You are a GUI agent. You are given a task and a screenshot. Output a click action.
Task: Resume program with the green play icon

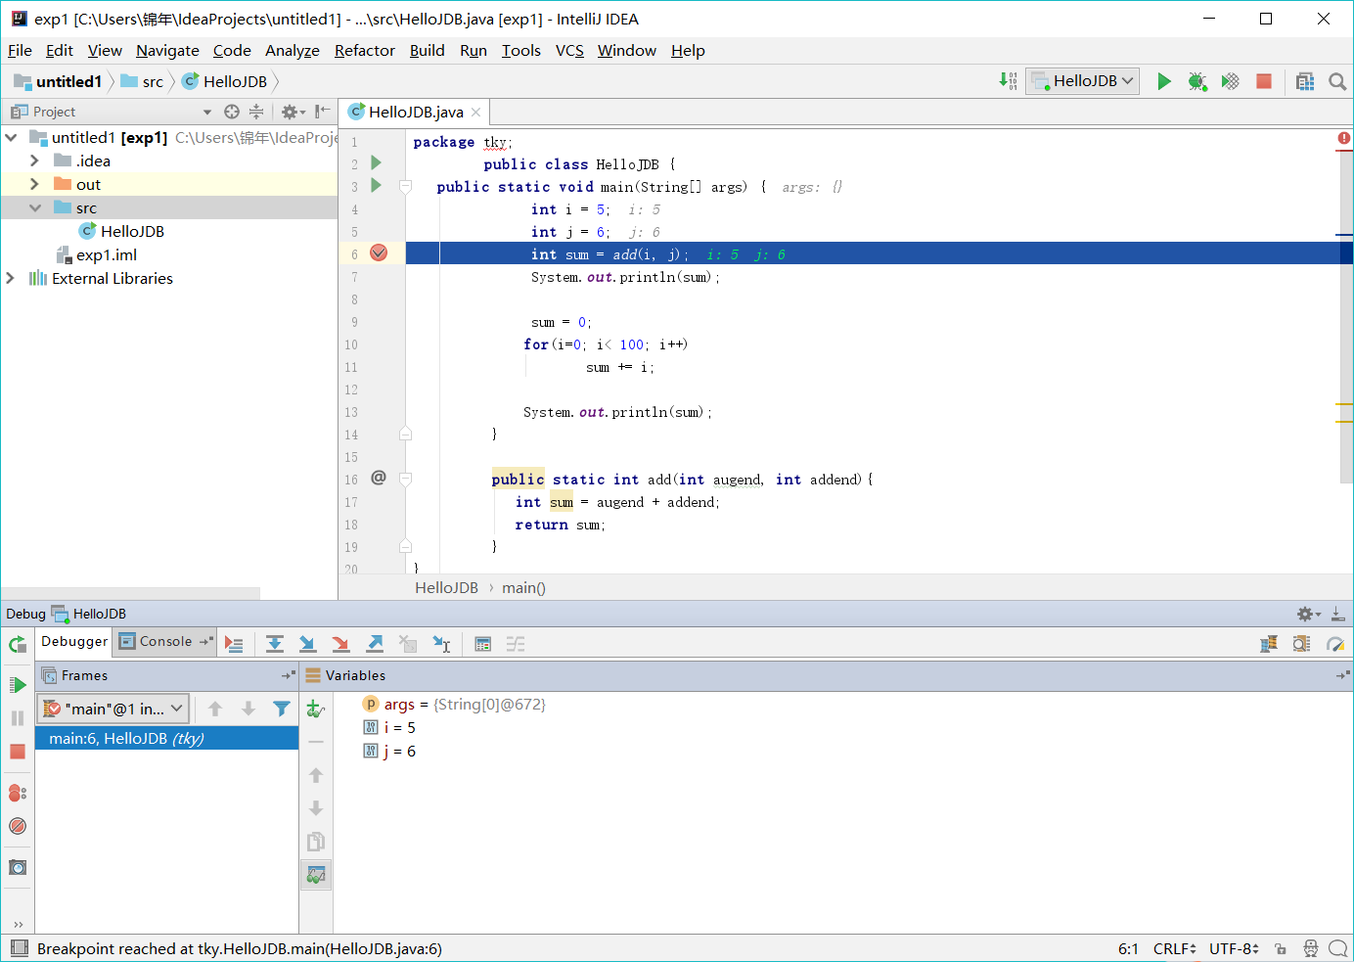tap(18, 685)
